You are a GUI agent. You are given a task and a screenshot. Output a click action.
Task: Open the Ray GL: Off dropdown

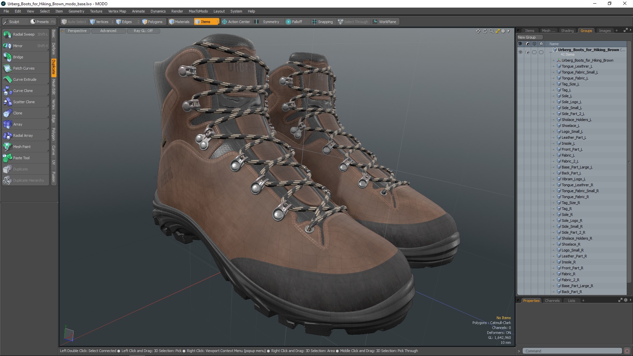143,31
